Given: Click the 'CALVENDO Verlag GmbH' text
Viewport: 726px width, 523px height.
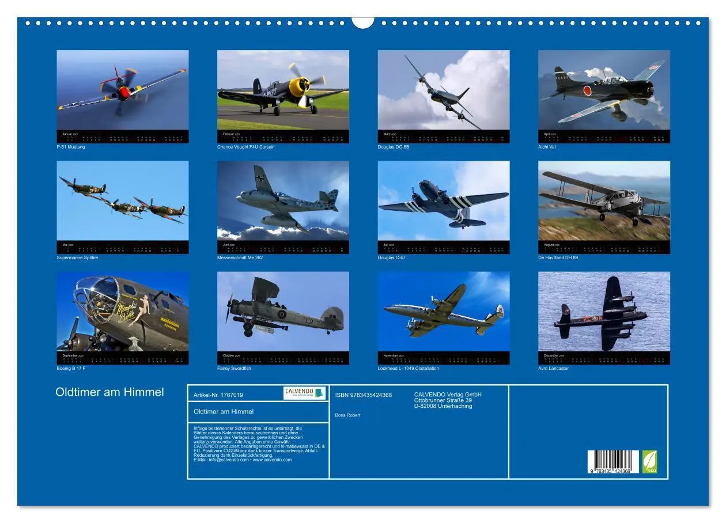Looking at the screenshot, I should pyautogui.click(x=448, y=395).
